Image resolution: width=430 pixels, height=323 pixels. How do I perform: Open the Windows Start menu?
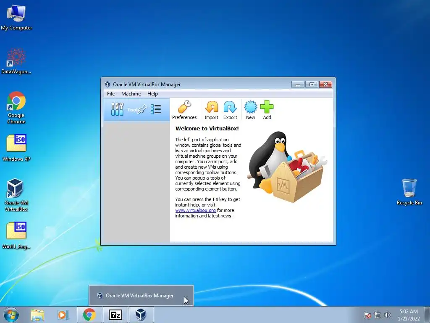pyautogui.click(x=11, y=315)
